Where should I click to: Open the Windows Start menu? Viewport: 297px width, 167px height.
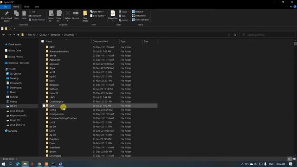(x=3, y=164)
